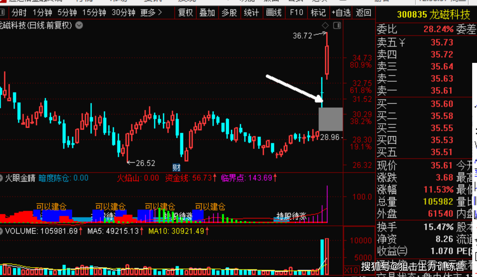The width and height of the screenshot is (477, 277).
Task: Activate the 画线 drawing tool
Action: click(x=274, y=12)
